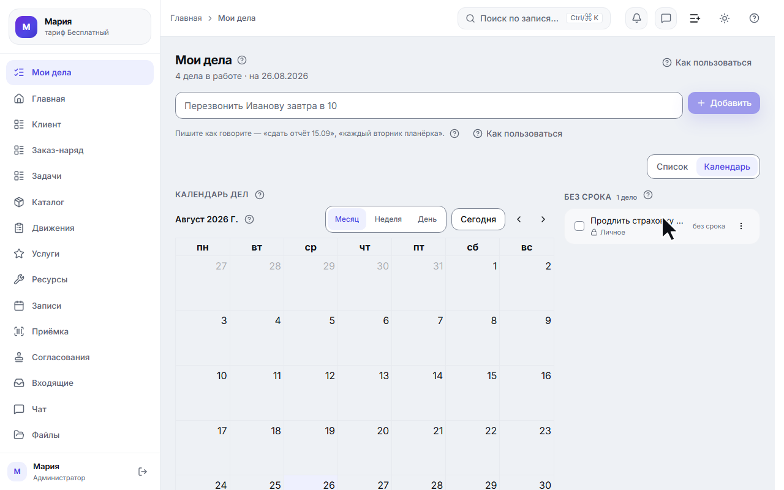
Task: Click the Услуги tag icon in sidebar
Action: pos(19,254)
